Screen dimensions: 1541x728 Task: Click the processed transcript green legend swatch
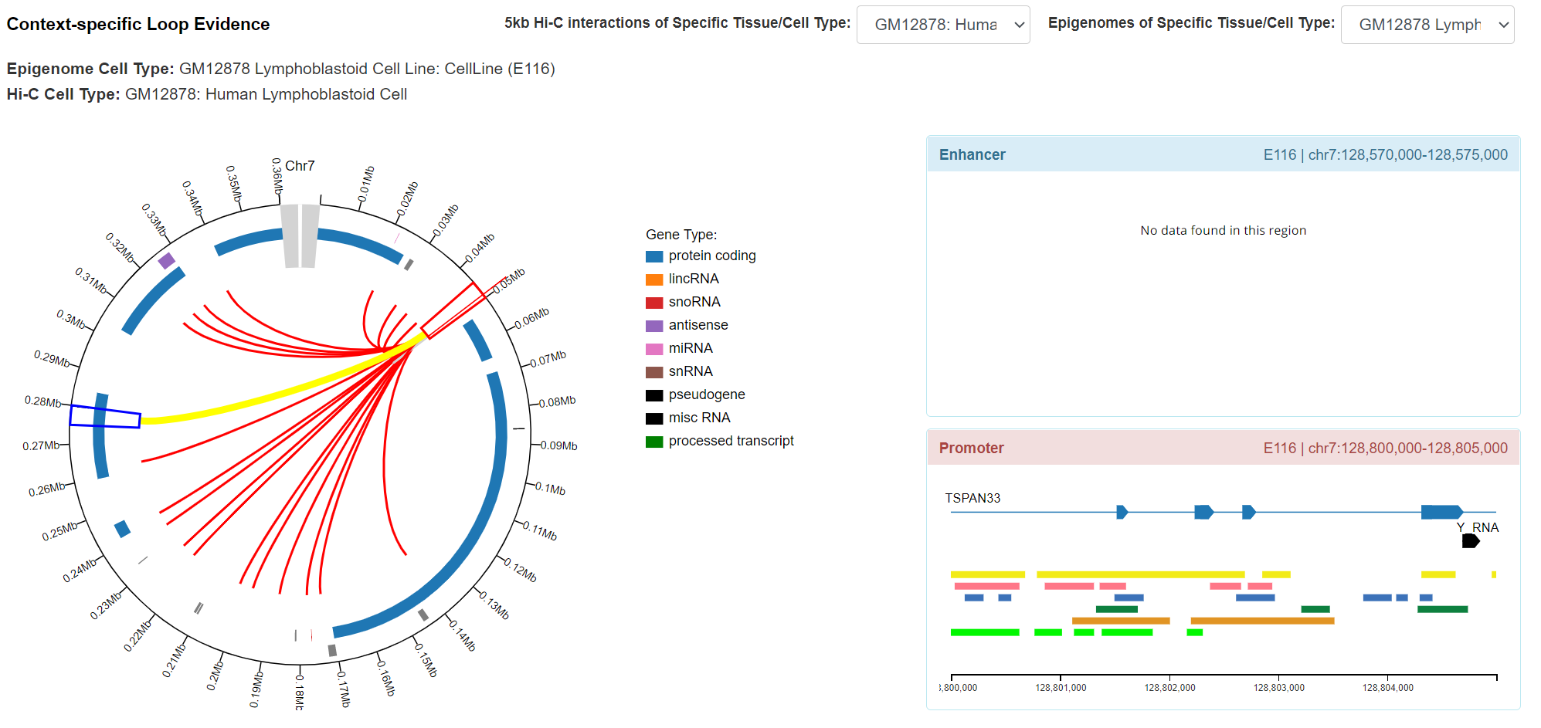click(654, 442)
